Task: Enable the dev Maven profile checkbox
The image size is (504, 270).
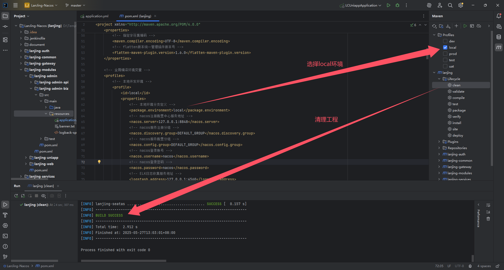Action: [445, 41]
